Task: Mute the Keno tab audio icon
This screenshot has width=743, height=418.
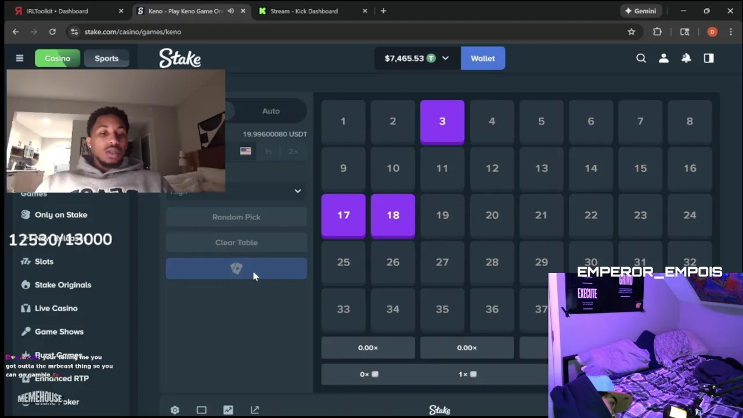Action: pos(231,11)
